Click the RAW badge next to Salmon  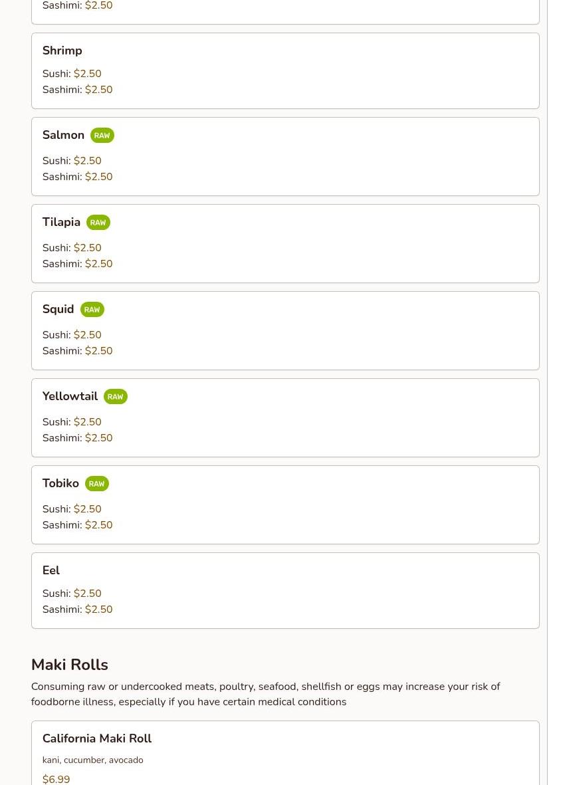point(102,136)
